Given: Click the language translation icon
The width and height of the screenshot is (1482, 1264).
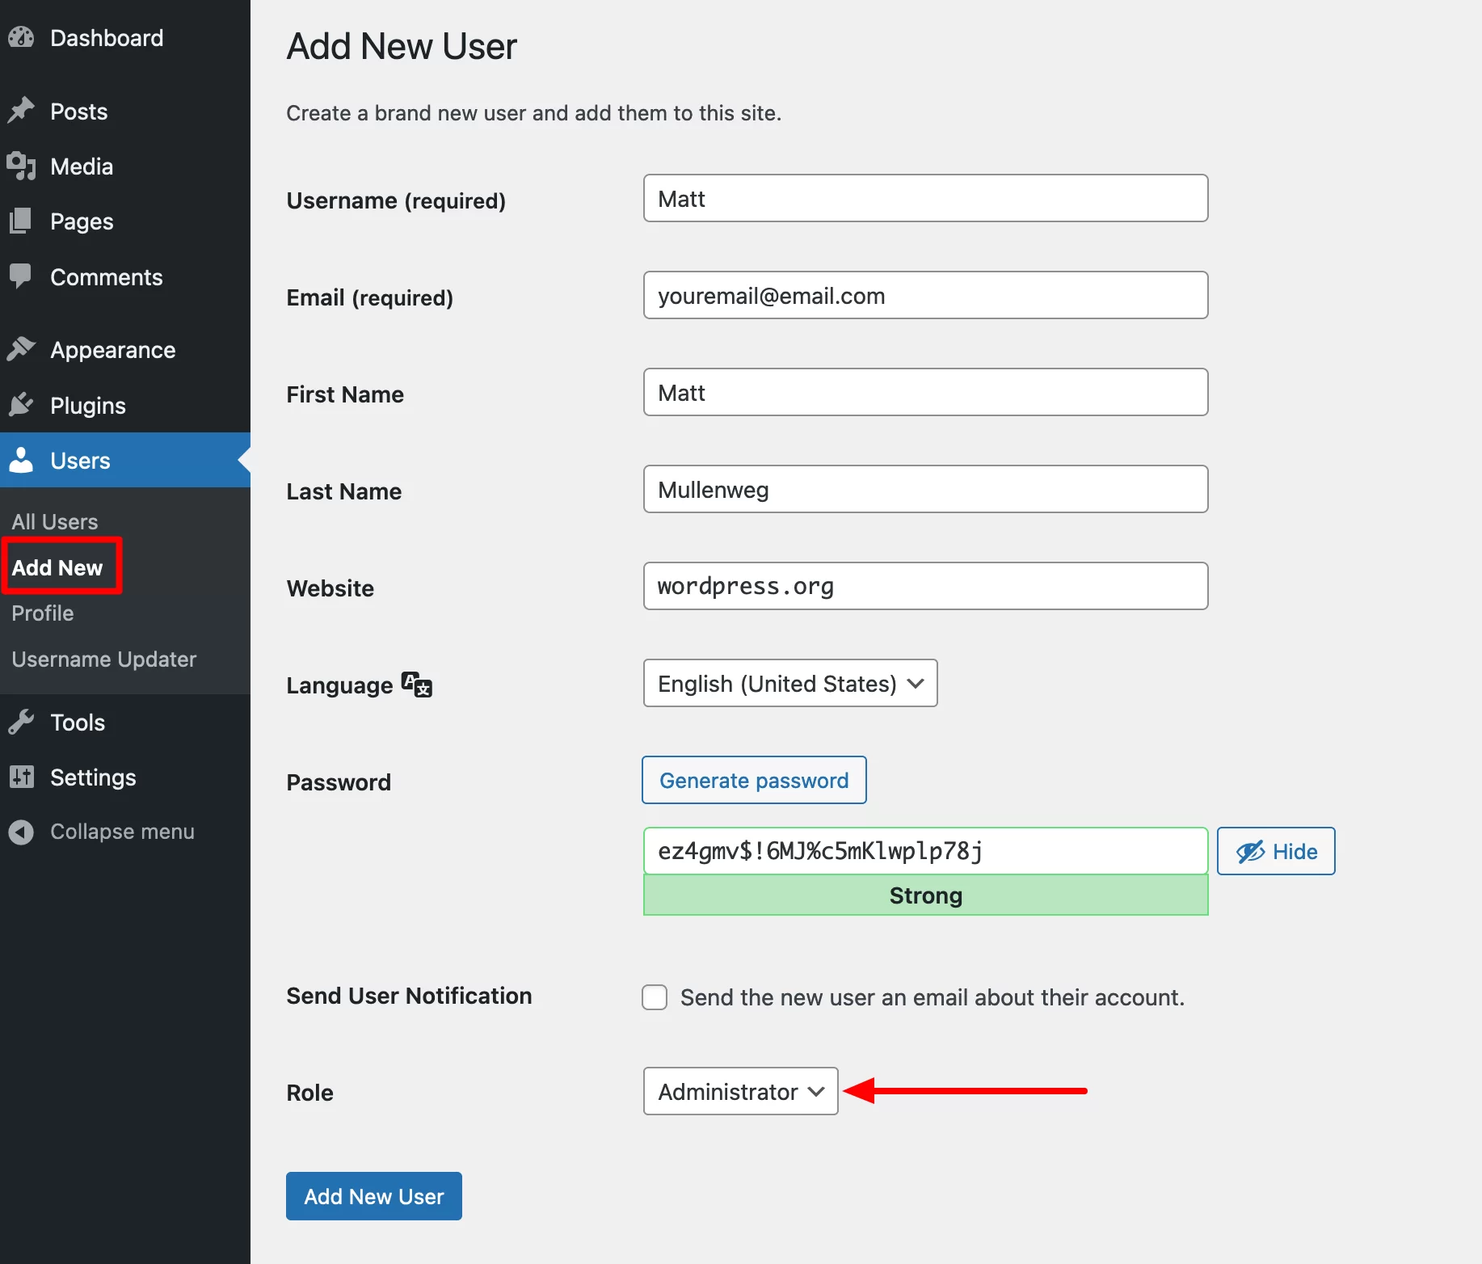Looking at the screenshot, I should click(417, 685).
